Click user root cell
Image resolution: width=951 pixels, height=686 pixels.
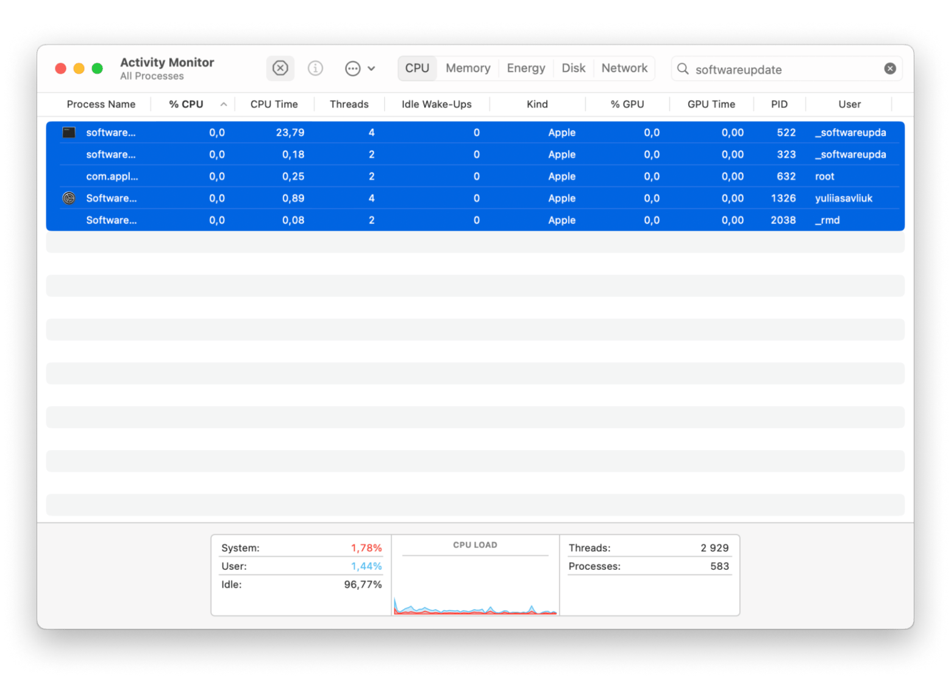824,176
